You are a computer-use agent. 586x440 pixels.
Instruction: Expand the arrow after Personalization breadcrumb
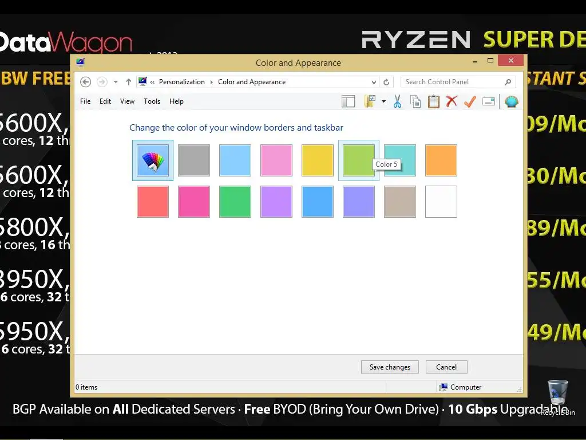click(x=211, y=82)
